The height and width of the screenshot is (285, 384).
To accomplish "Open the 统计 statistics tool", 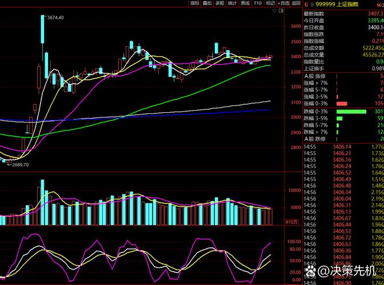I will click(x=232, y=3).
